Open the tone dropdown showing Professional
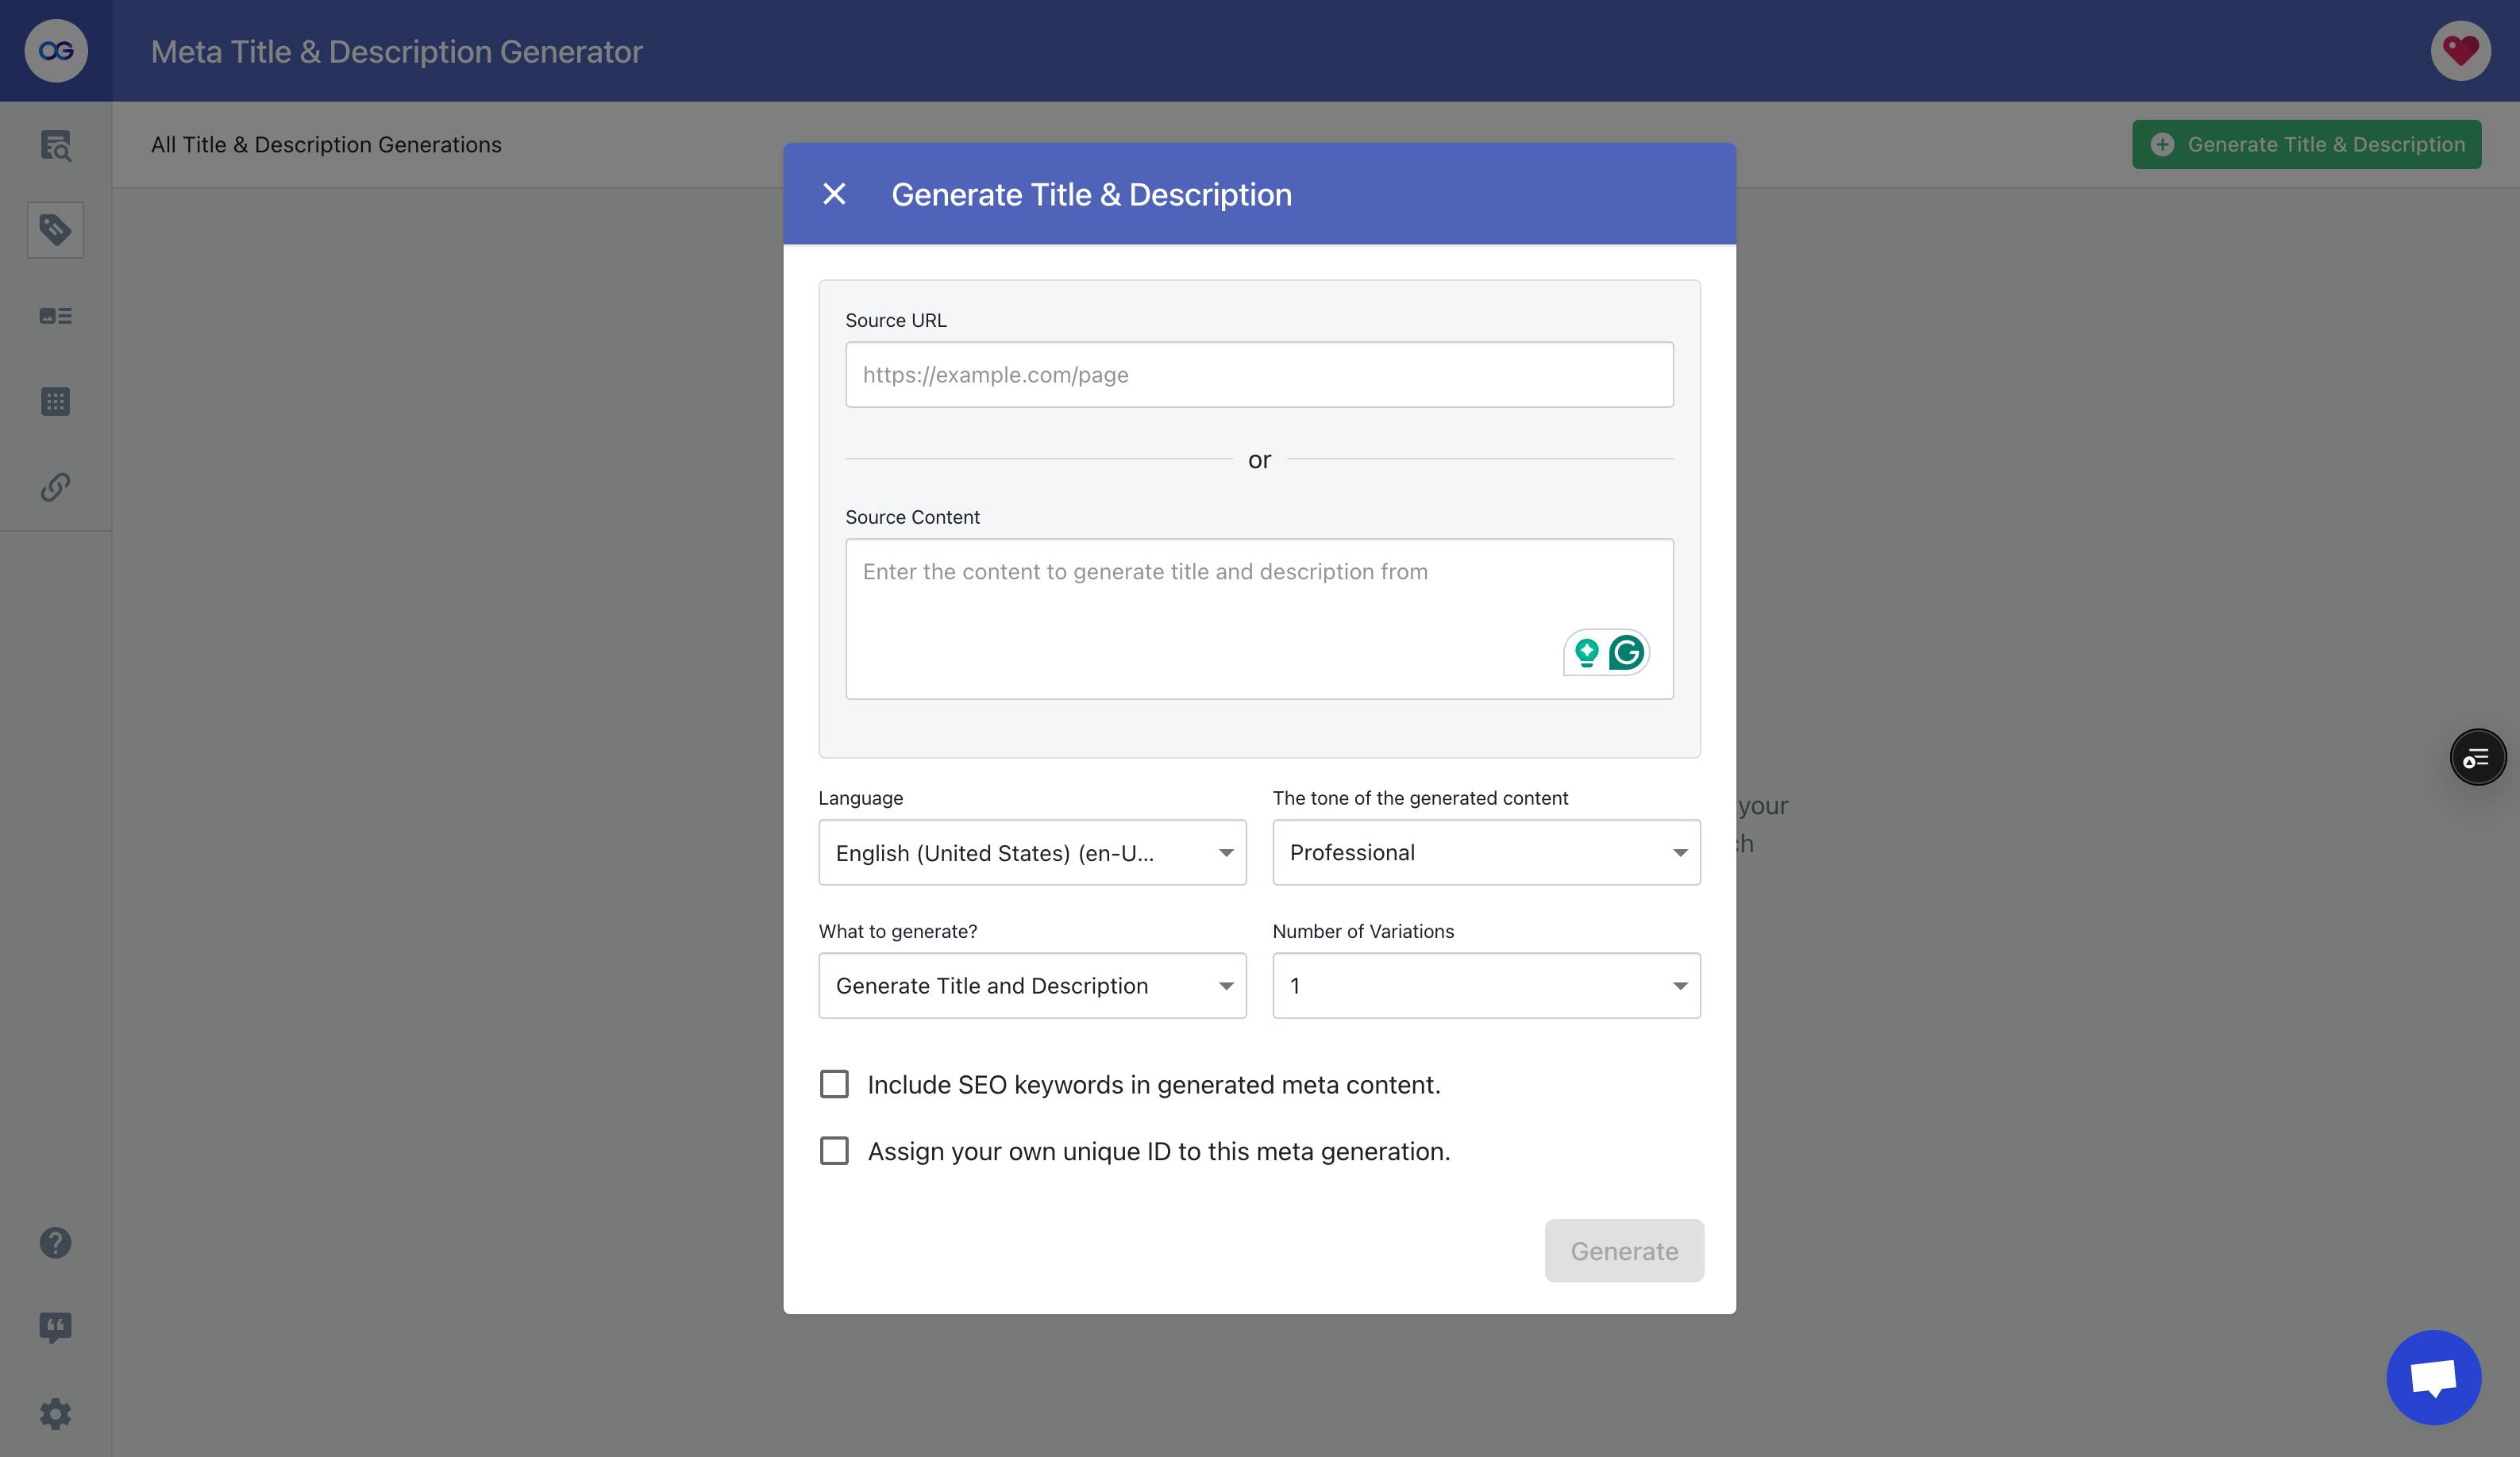The height and width of the screenshot is (1457, 2520). [1486, 852]
